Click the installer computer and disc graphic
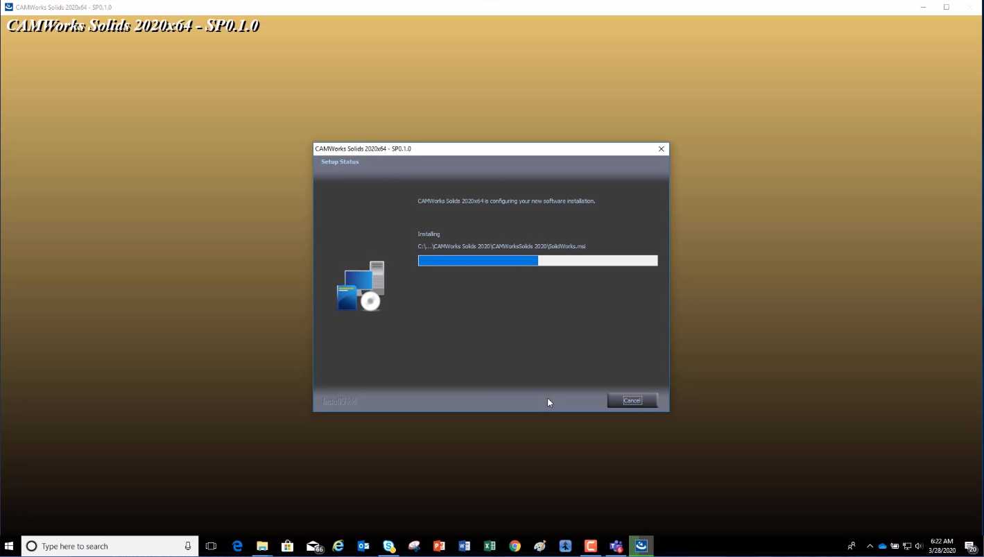 [361, 286]
